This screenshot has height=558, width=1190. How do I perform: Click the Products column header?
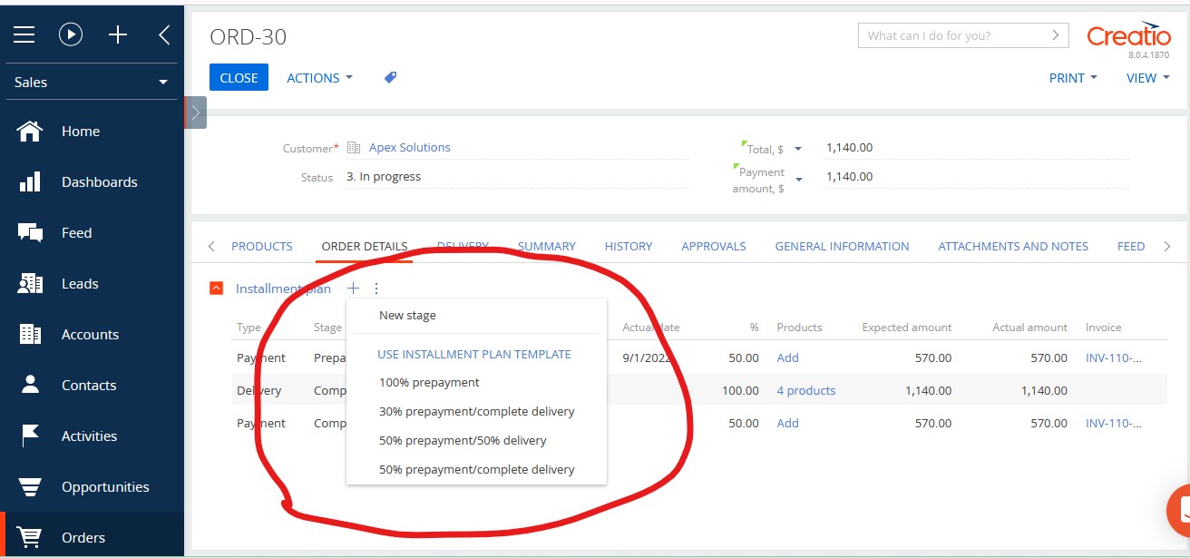tap(799, 328)
